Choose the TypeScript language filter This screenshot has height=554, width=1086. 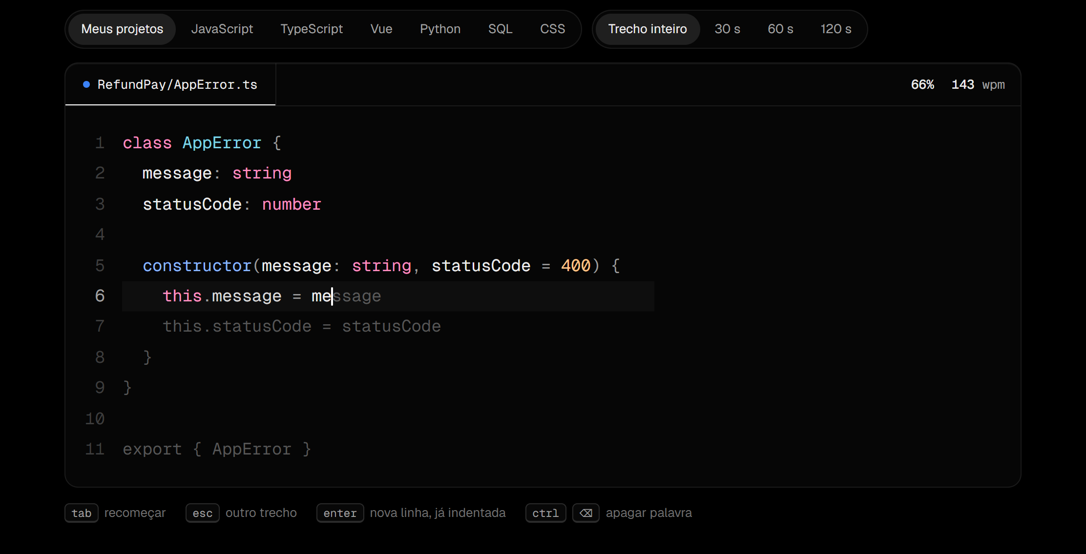tap(312, 29)
